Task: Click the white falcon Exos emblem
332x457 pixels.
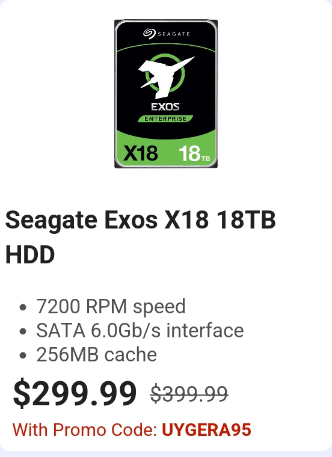Action: click(166, 76)
